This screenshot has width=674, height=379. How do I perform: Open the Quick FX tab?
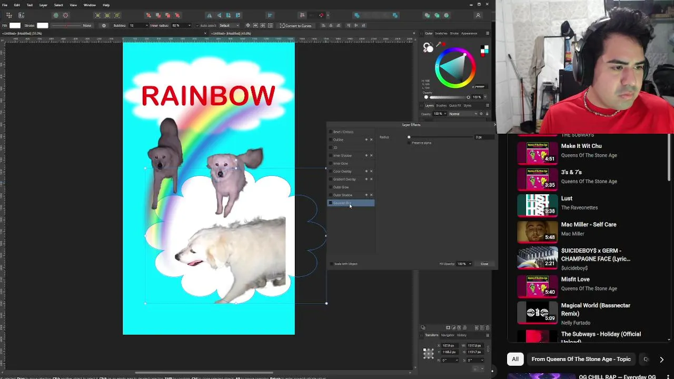pos(455,105)
